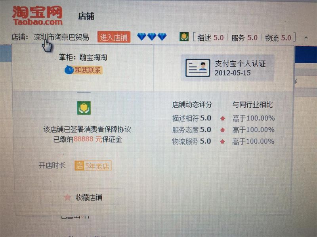Click the 店铺 title next to logo
This screenshot has width=317, height=237.
[86, 16]
